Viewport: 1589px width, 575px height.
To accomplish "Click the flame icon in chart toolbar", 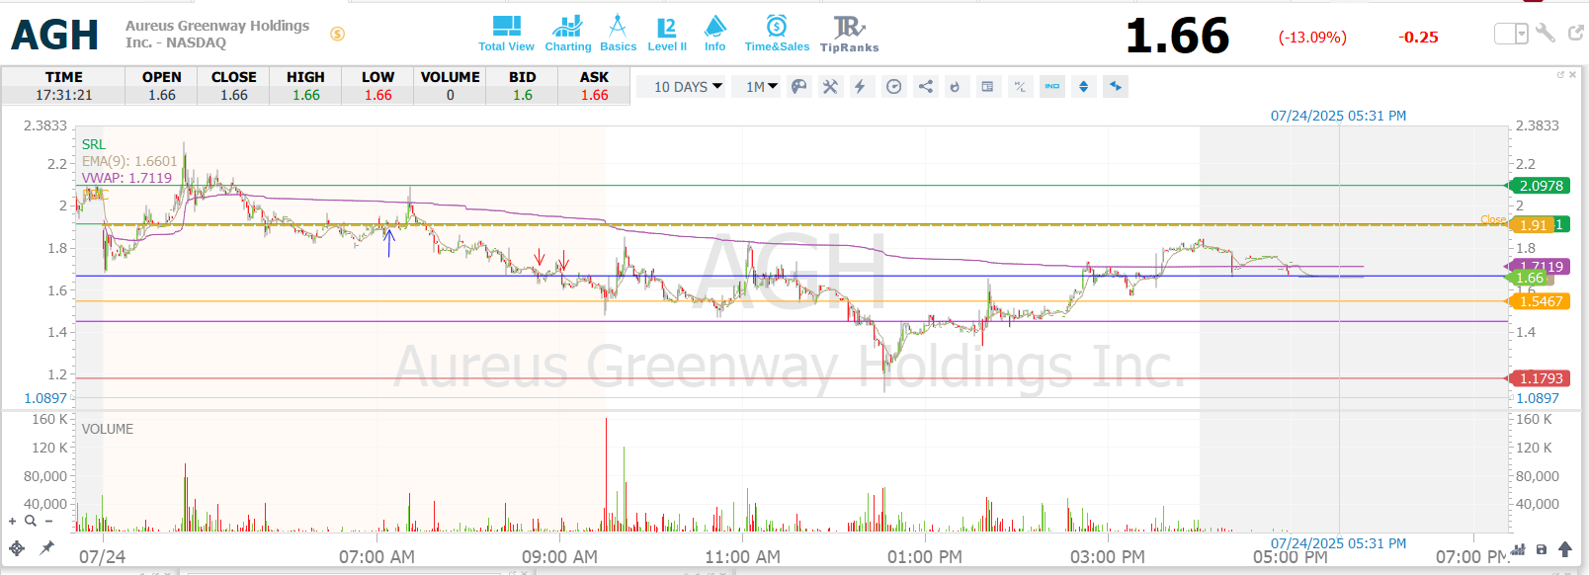I will 955,87.
